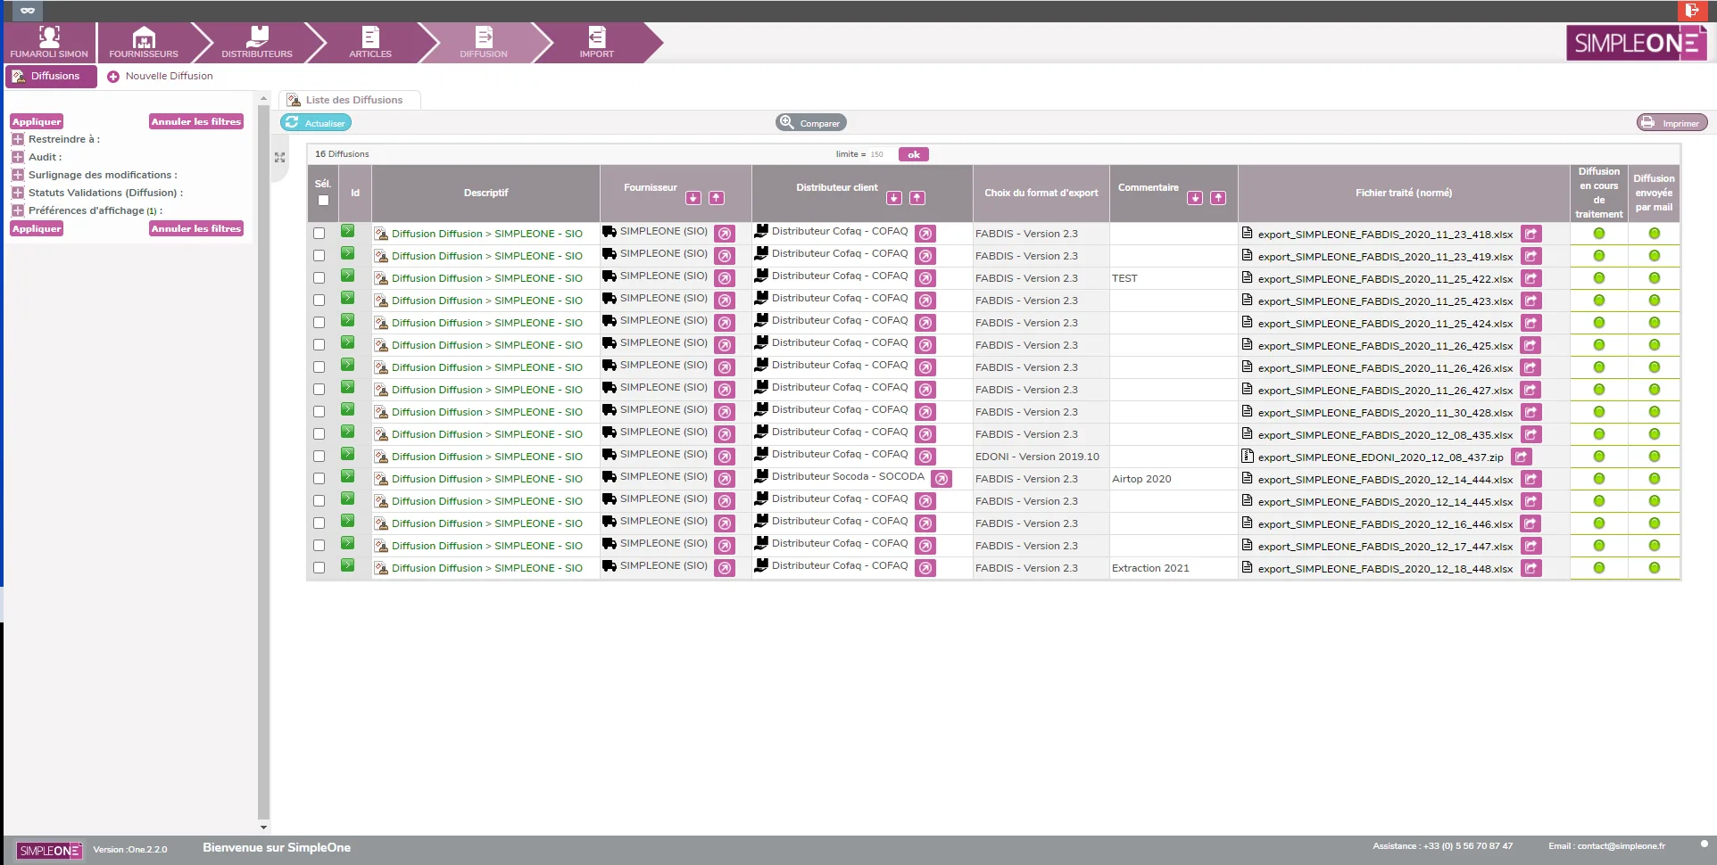Select 'Liste des Diffusions' tab
Viewport: 1717px width, 865px height.
pos(348,100)
